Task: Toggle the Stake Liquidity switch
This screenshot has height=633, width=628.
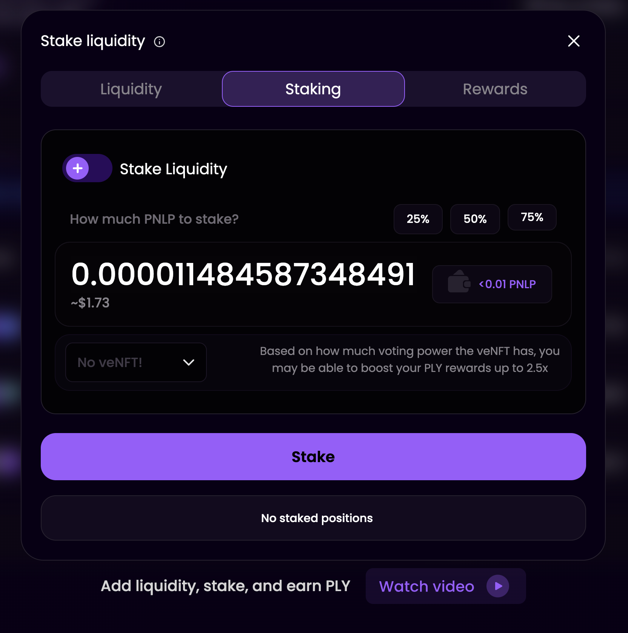Action: coord(87,168)
